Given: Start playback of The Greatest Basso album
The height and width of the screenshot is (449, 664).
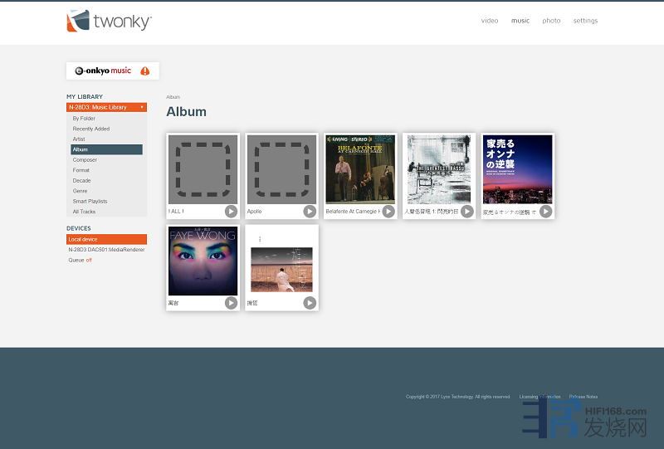Looking at the screenshot, I should pyautogui.click(x=467, y=212).
